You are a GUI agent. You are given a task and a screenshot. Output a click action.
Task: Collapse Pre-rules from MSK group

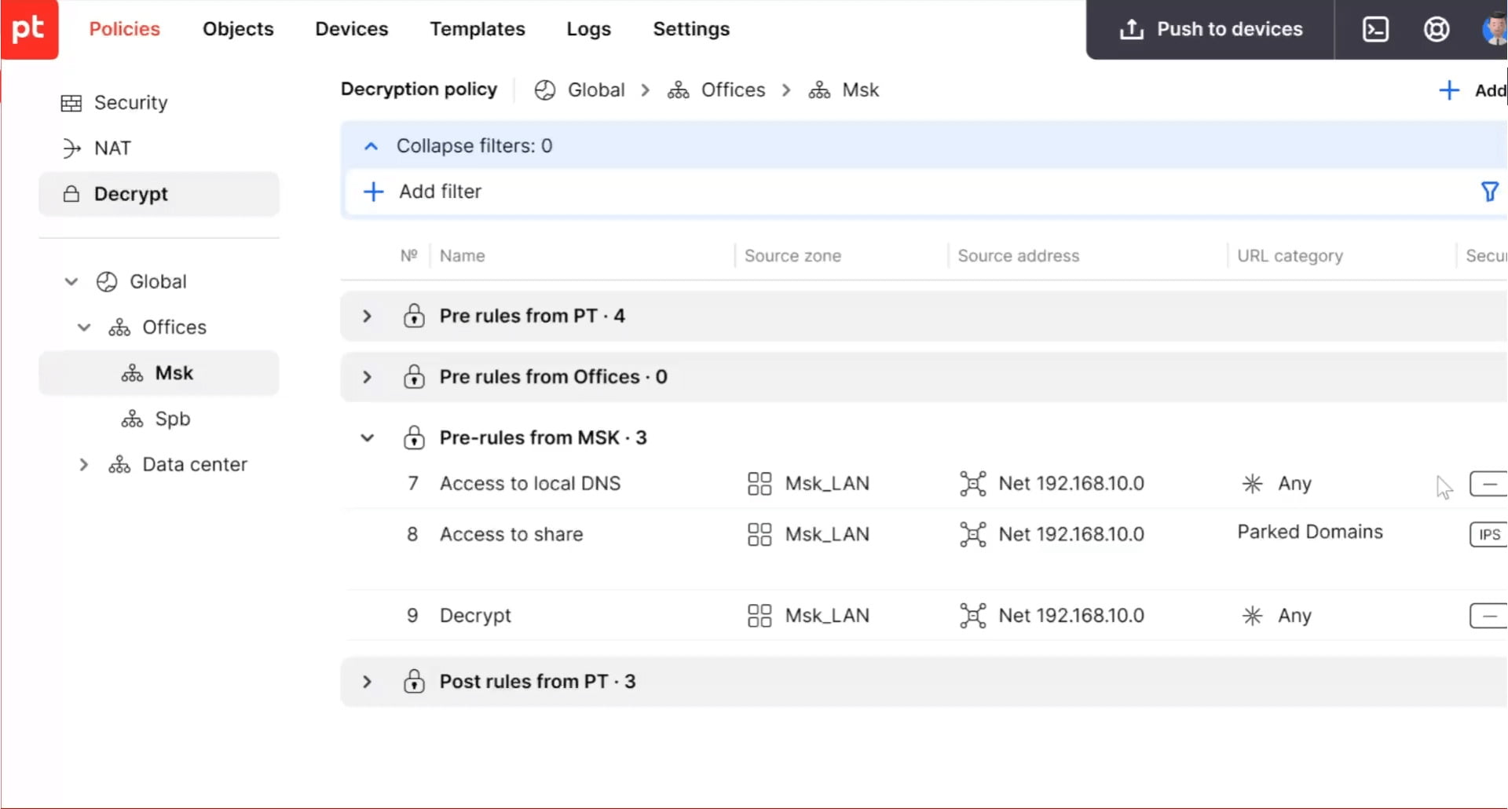pyautogui.click(x=367, y=438)
